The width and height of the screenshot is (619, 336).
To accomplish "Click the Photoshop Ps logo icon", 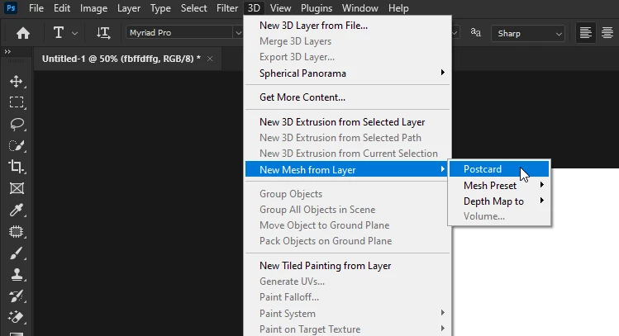I will [11, 8].
